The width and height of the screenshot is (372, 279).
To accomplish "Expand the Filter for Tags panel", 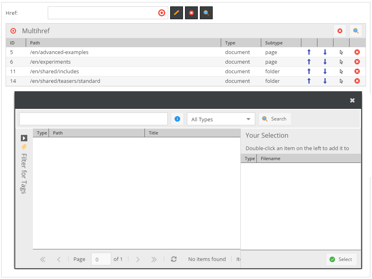I will pyautogui.click(x=24, y=138).
